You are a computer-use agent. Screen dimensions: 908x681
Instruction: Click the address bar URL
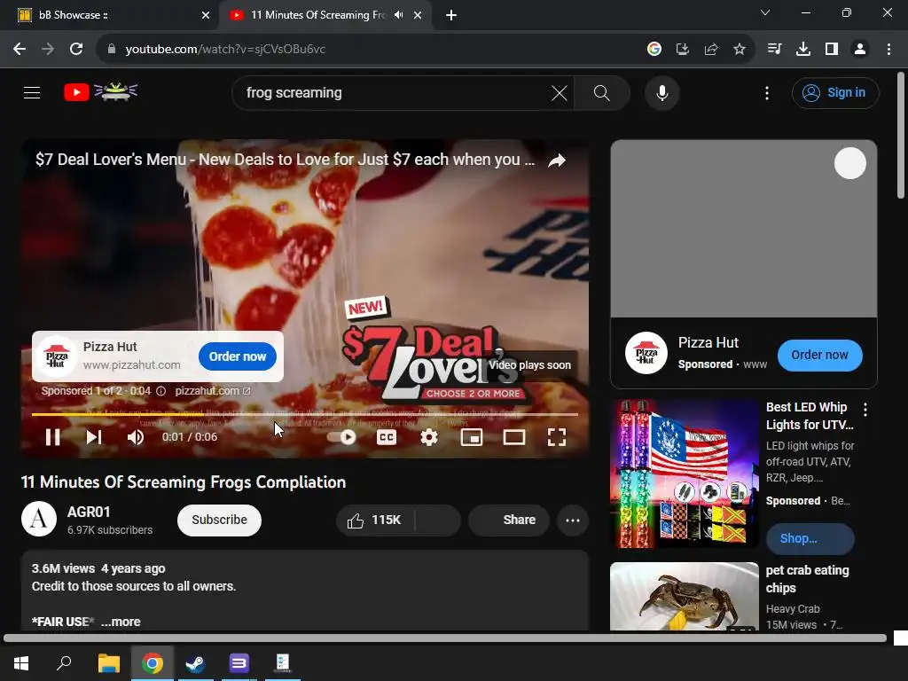pyautogui.click(x=226, y=50)
